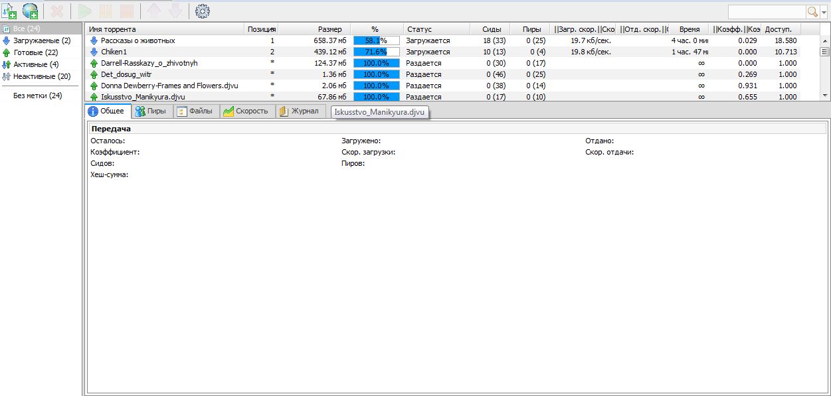Screen dimensions: 831x396
Task: Click 100.0% progress bar of Det_dosug_witr
Action: (377, 74)
